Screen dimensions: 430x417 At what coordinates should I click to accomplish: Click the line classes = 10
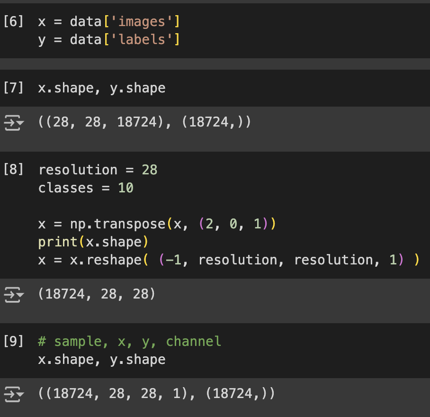pos(86,188)
